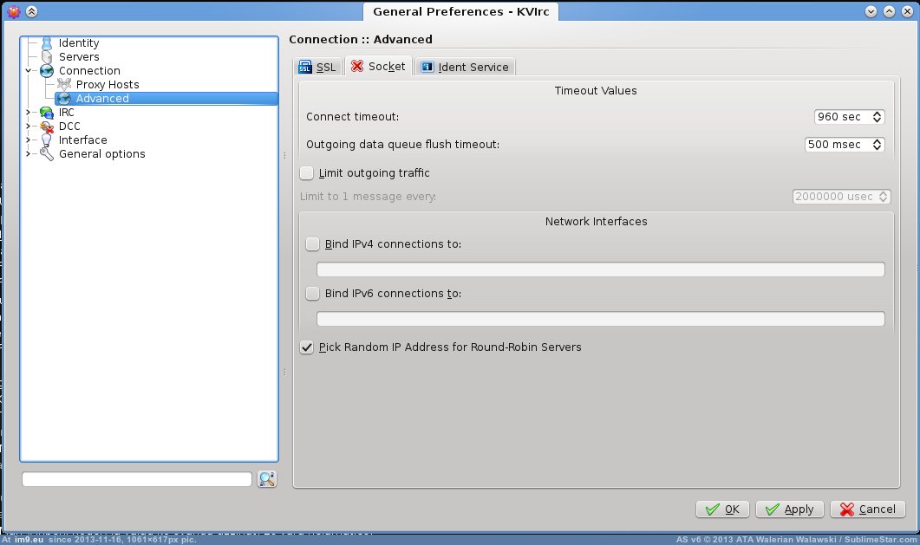The height and width of the screenshot is (545, 920).
Task: Select Identity in the options tree
Action: pos(79,42)
